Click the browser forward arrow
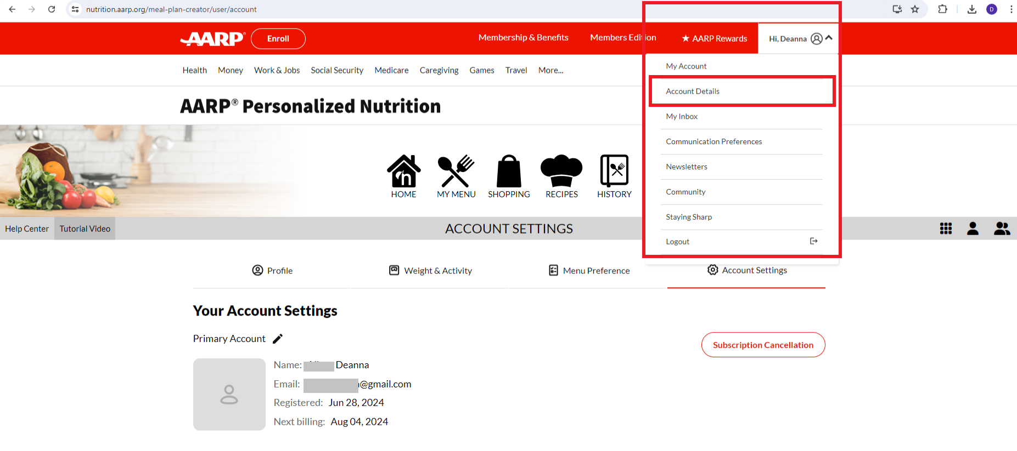 pyautogui.click(x=32, y=9)
